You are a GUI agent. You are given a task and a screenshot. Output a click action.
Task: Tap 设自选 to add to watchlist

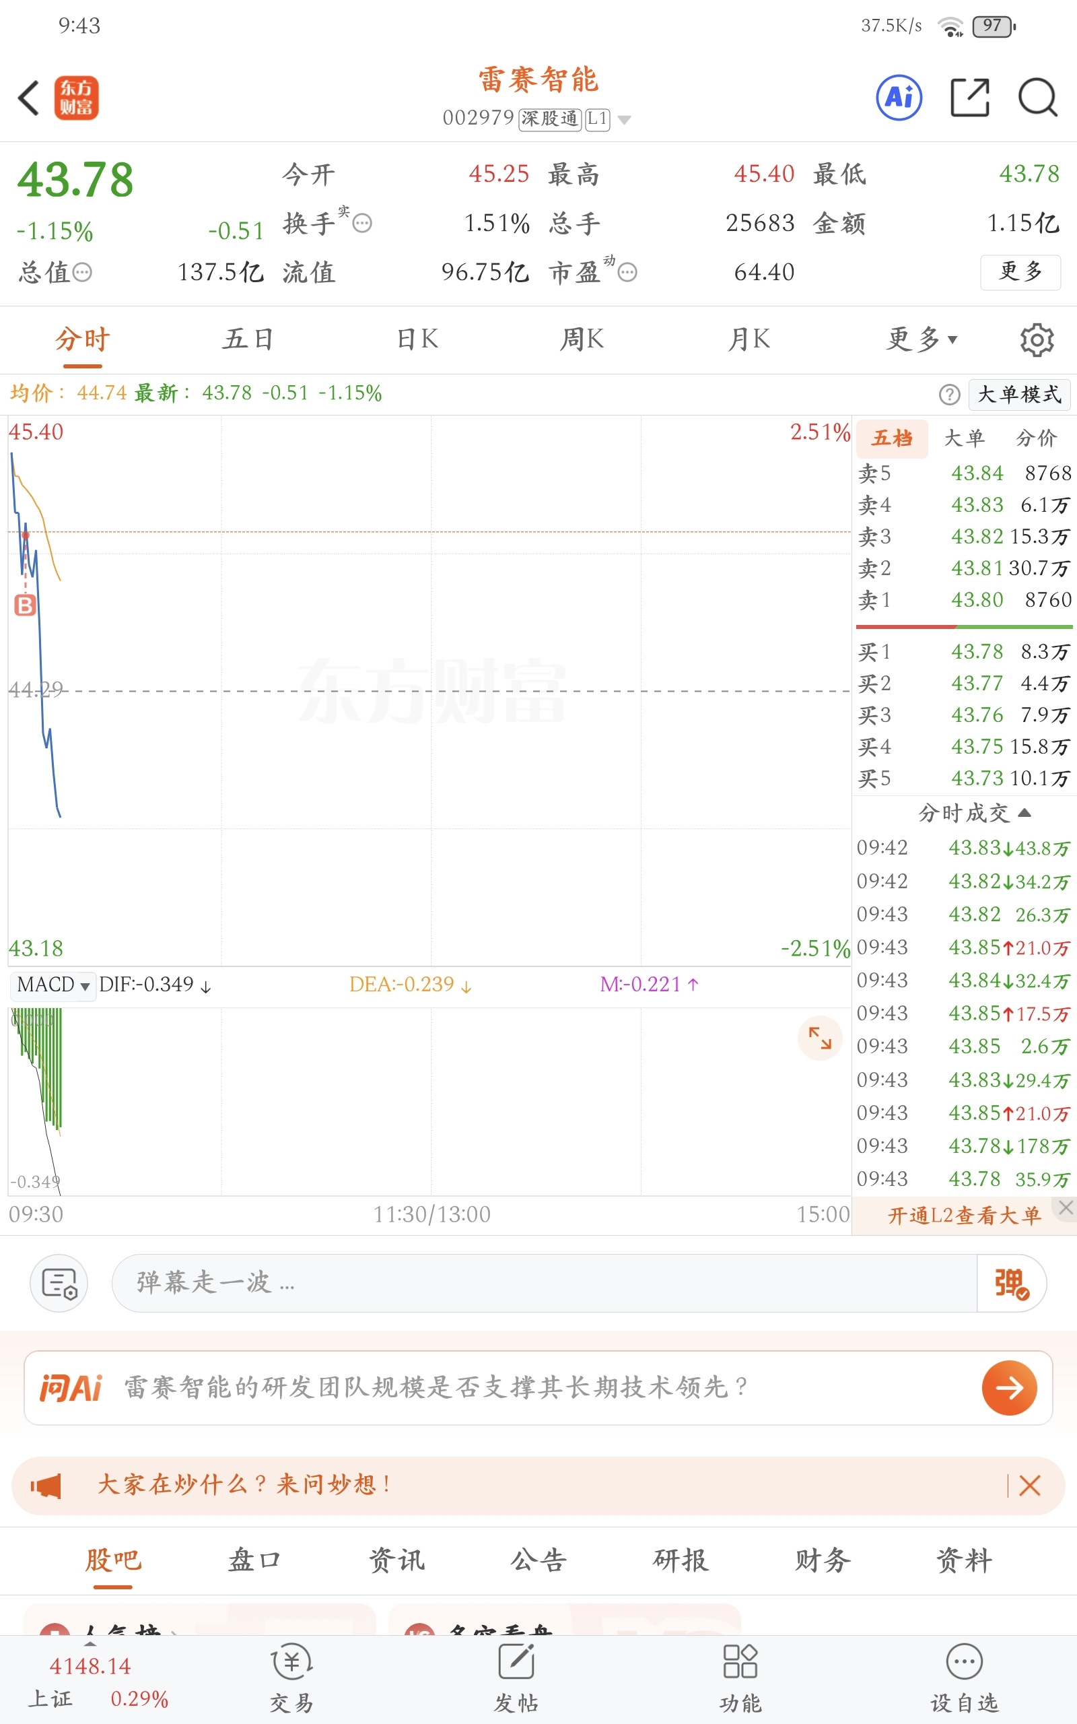click(x=965, y=1678)
